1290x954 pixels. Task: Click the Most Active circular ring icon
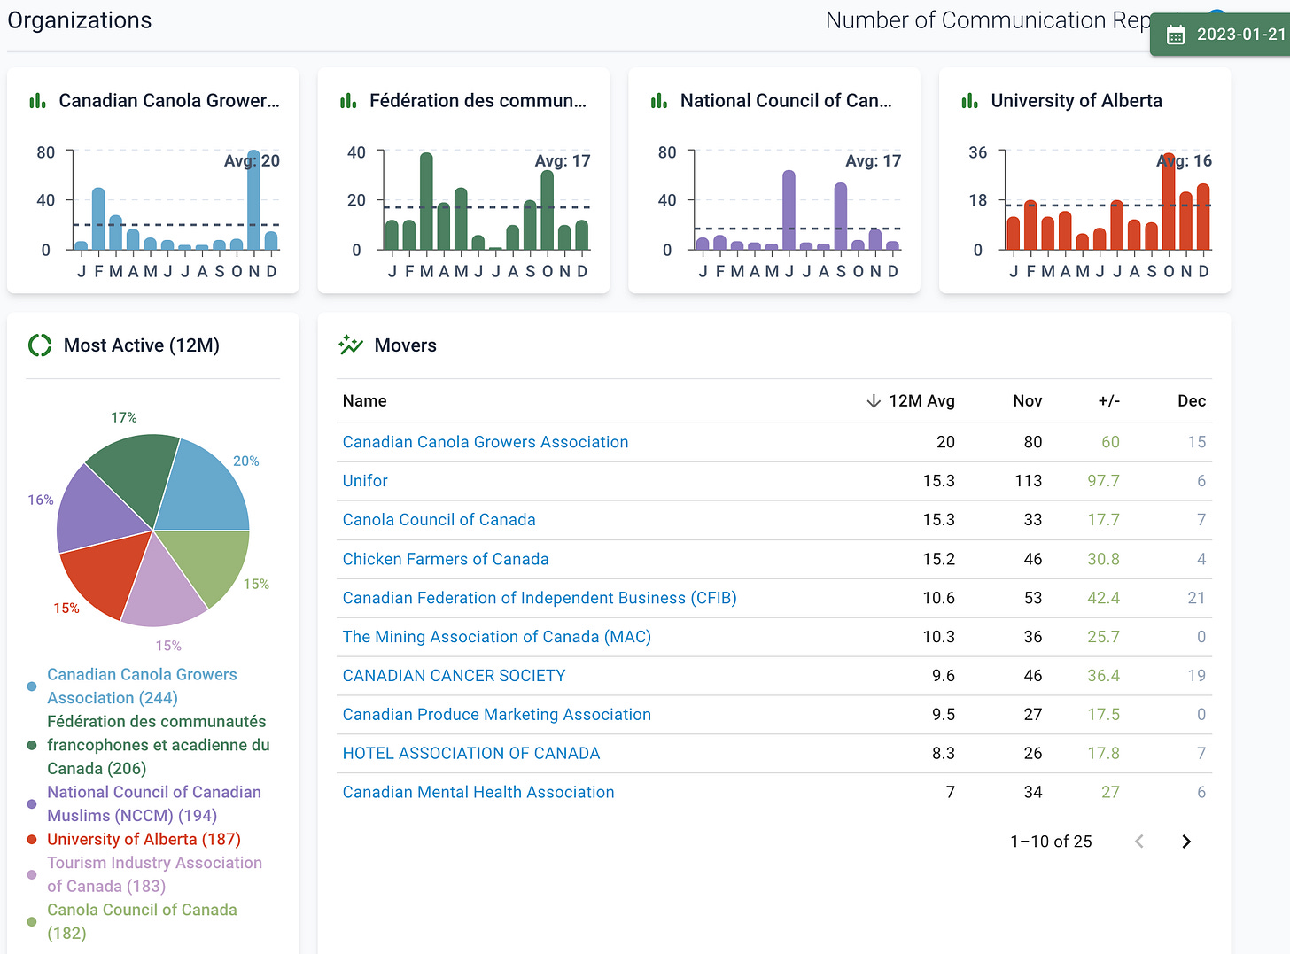coord(40,345)
